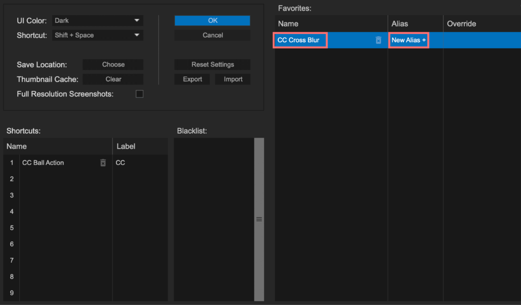Export the current settings
521x305 pixels.
tap(192, 79)
